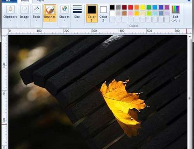Expand the Size dropdown arrow

[x=77, y=20]
